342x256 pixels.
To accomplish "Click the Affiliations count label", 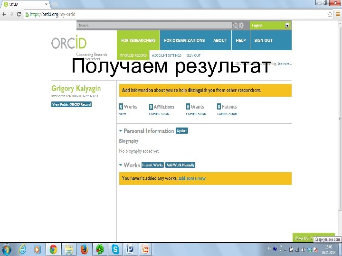I will [161, 107].
